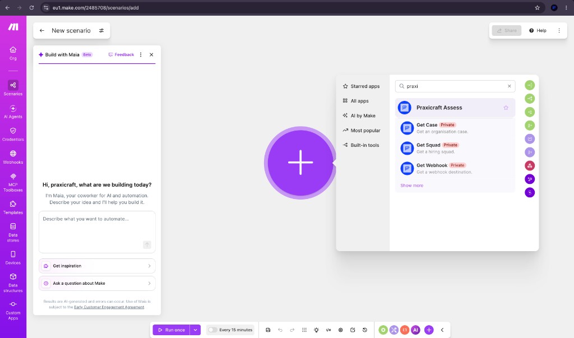Collapse toolbar with left chevron
574x338 pixels.
pyautogui.click(x=442, y=330)
